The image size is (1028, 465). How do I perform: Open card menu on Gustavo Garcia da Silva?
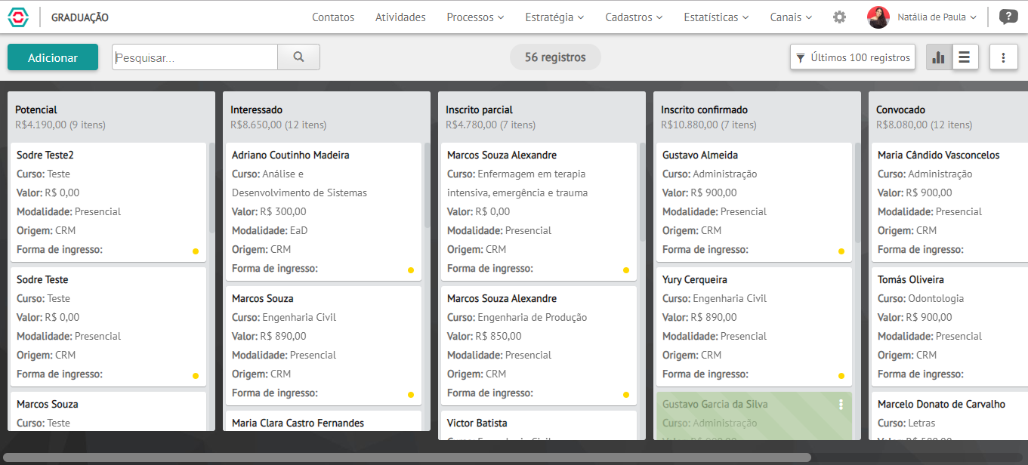pos(841,405)
